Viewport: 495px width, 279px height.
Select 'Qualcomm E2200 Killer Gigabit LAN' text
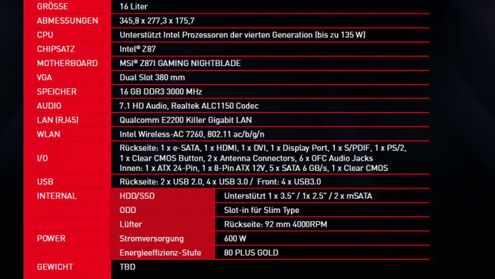coord(185,120)
